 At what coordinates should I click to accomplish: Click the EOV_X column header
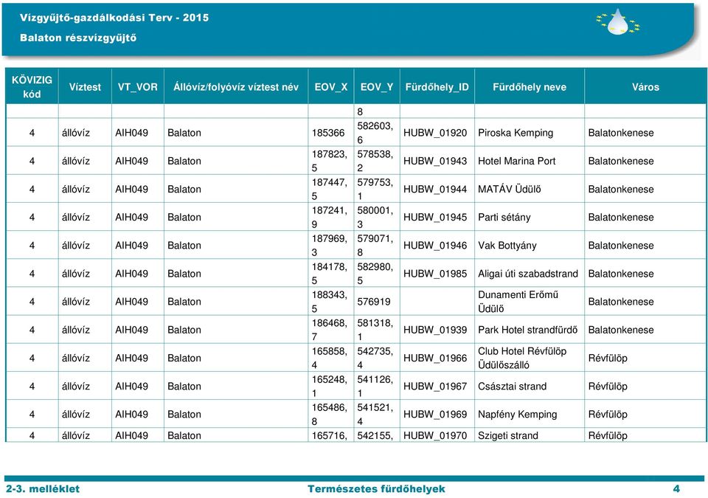[x=331, y=87]
